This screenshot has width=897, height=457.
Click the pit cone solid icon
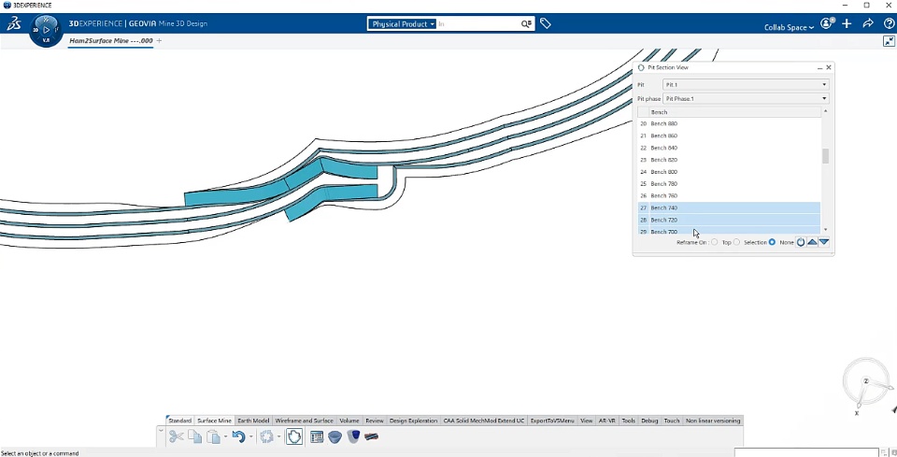point(353,437)
